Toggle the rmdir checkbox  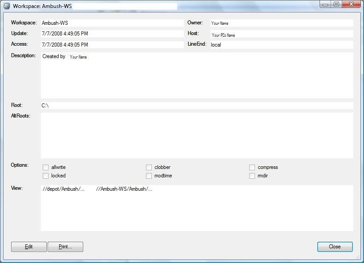click(x=252, y=176)
